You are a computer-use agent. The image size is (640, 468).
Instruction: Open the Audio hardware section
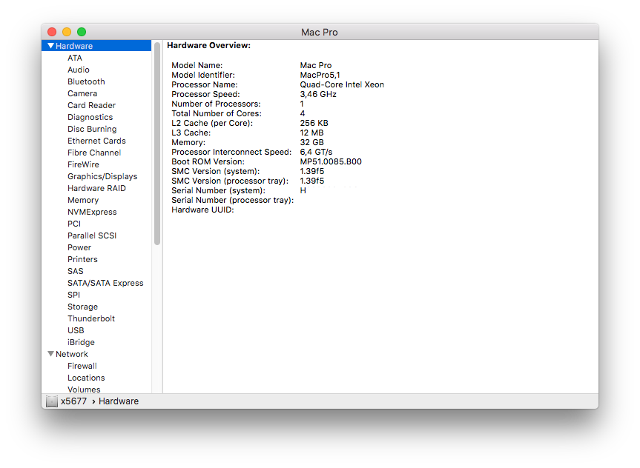(79, 70)
